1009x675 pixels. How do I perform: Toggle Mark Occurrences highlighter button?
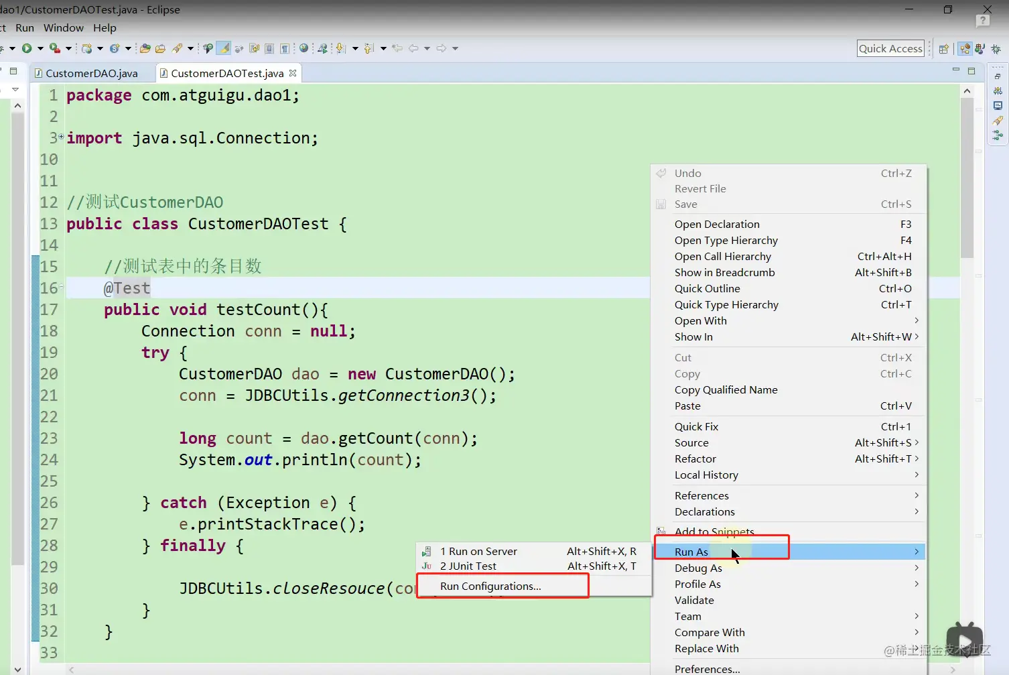[224, 48]
